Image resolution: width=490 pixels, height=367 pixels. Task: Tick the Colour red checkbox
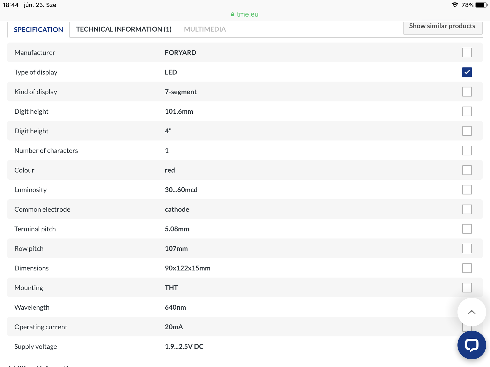[x=467, y=170]
